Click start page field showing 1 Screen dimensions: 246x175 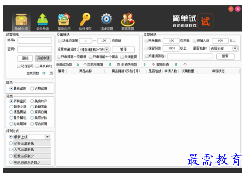click(86, 40)
